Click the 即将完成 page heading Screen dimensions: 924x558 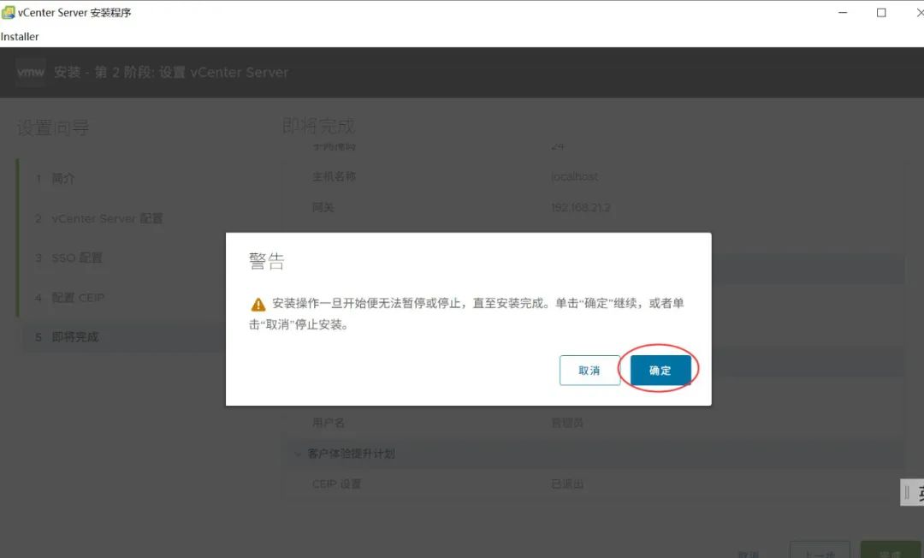click(x=319, y=126)
